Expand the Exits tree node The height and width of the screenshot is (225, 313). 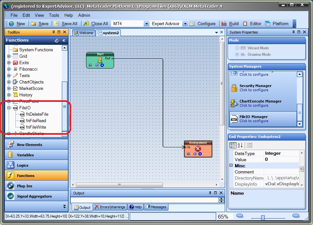click(x=9, y=63)
